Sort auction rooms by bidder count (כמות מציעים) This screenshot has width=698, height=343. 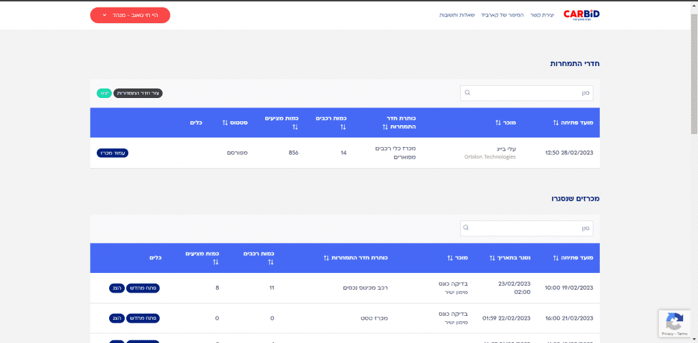pyautogui.click(x=295, y=127)
